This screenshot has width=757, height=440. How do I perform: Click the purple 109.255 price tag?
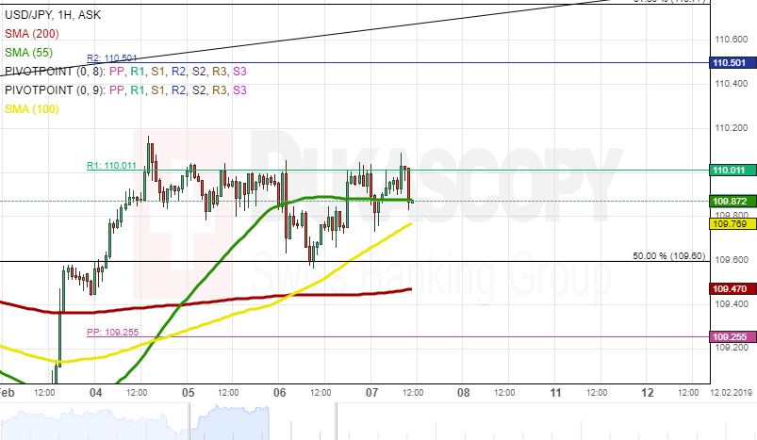pos(731,336)
